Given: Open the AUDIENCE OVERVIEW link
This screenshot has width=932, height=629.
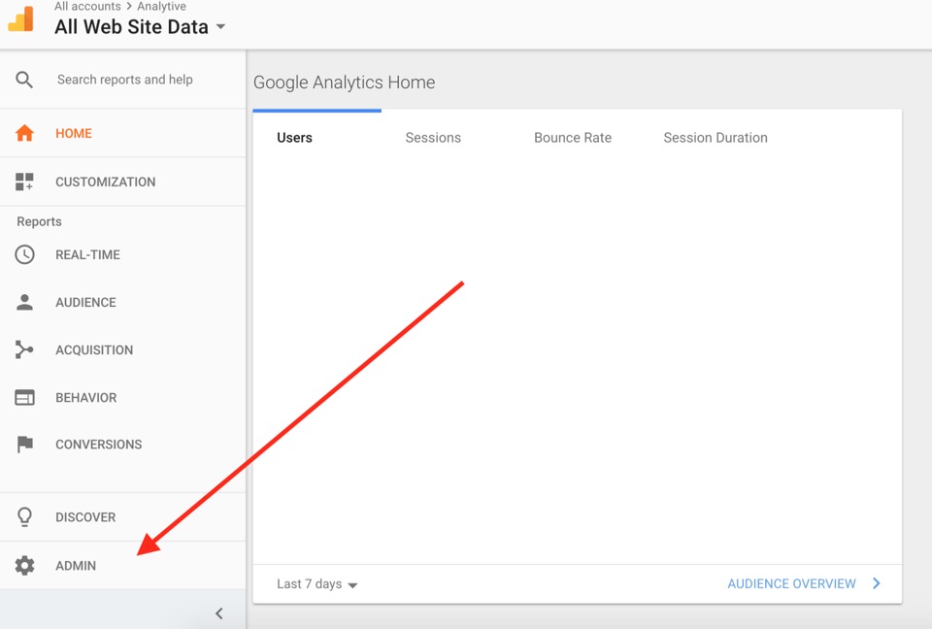Looking at the screenshot, I should coord(791,583).
